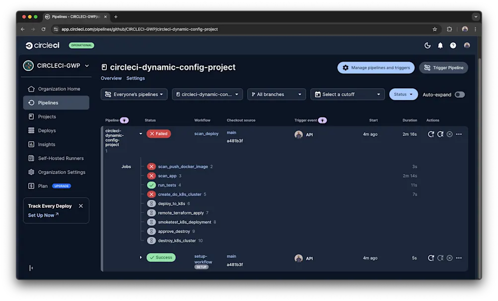Open create_do_k8s_cluster job
This screenshot has width=498, height=301.
point(179,194)
